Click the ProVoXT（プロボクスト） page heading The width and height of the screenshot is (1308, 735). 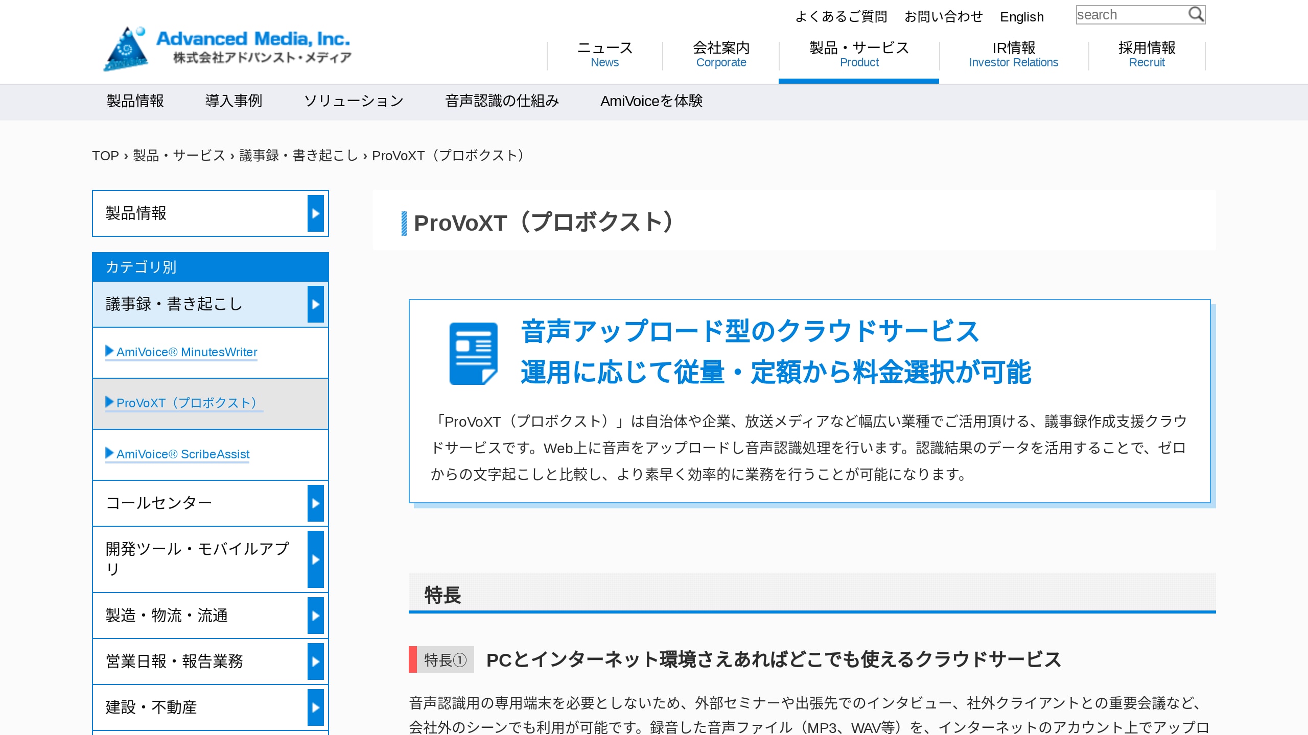(547, 223)
